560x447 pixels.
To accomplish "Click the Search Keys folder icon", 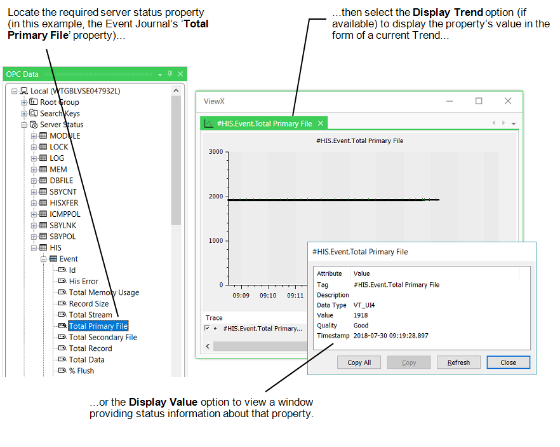I will (x=34, y=113).
